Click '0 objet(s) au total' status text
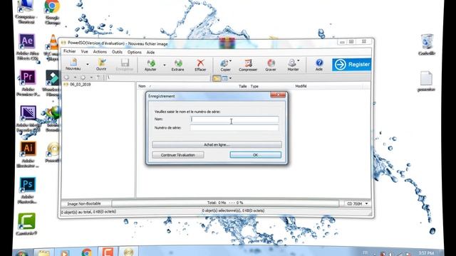The height and width of the screenshot is (256, 456). [88, 212]
